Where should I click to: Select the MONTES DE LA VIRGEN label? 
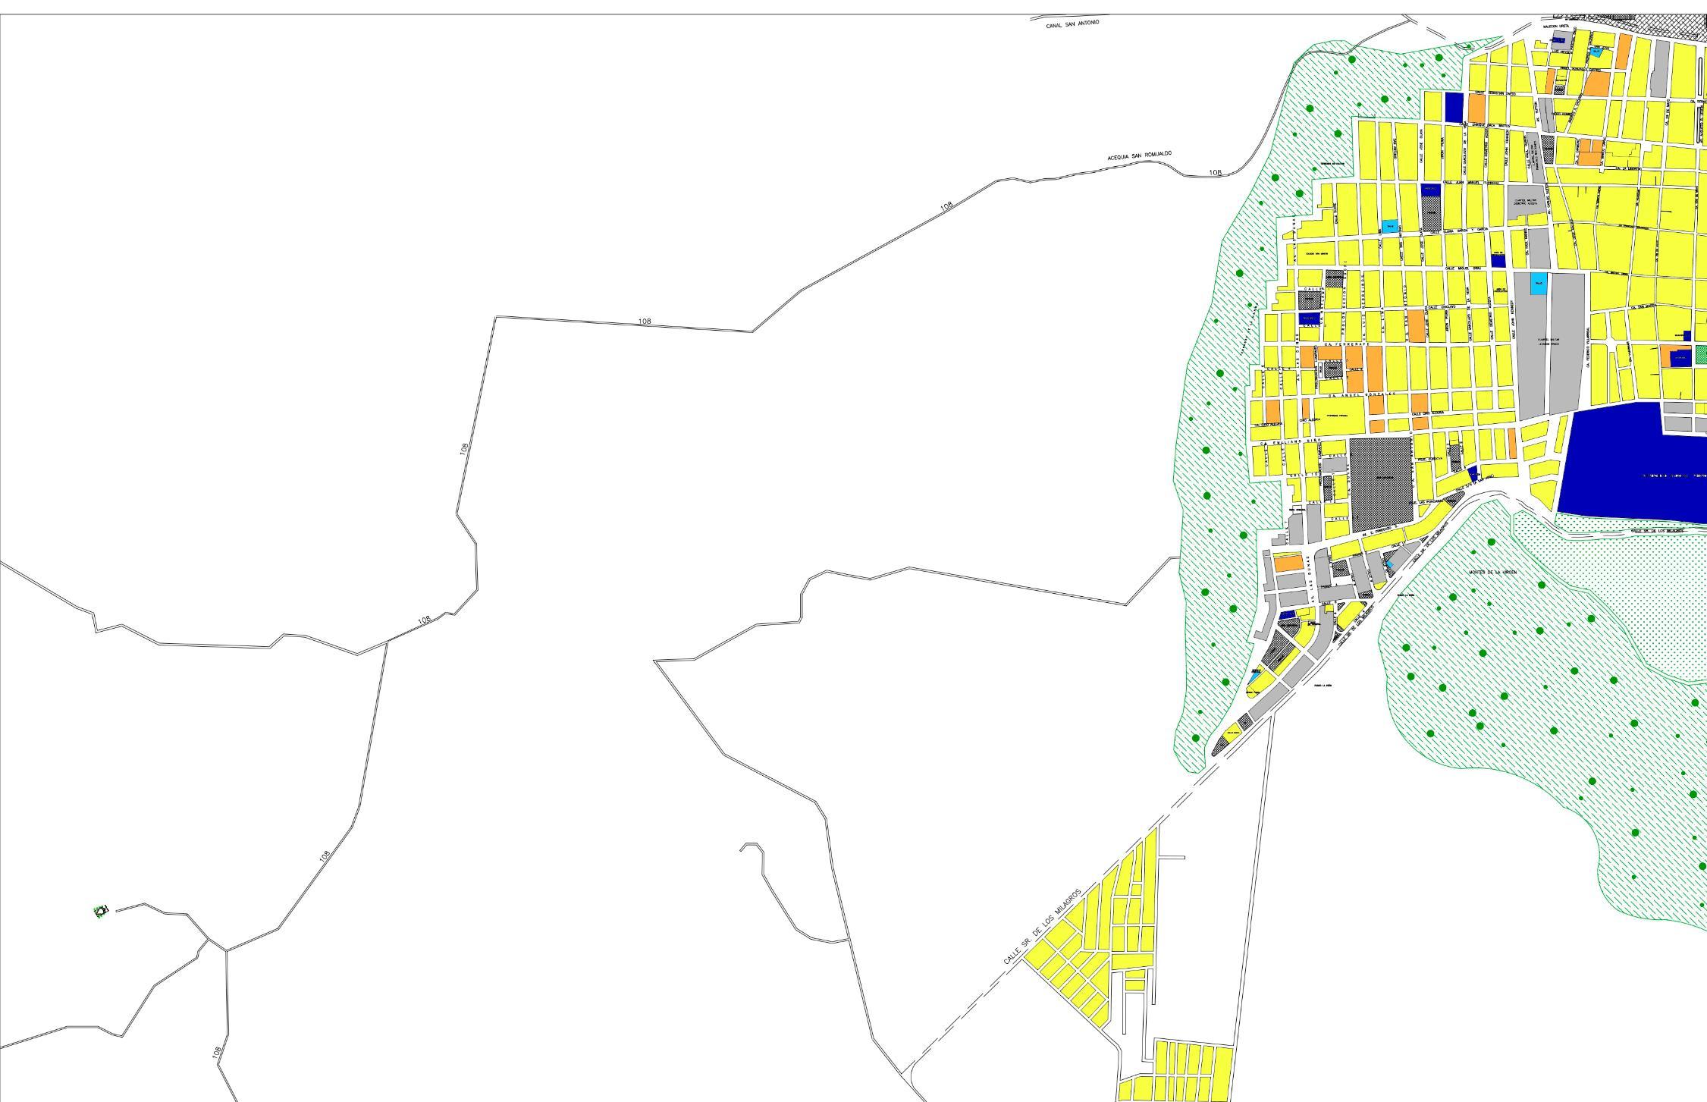pos(1493,572)
